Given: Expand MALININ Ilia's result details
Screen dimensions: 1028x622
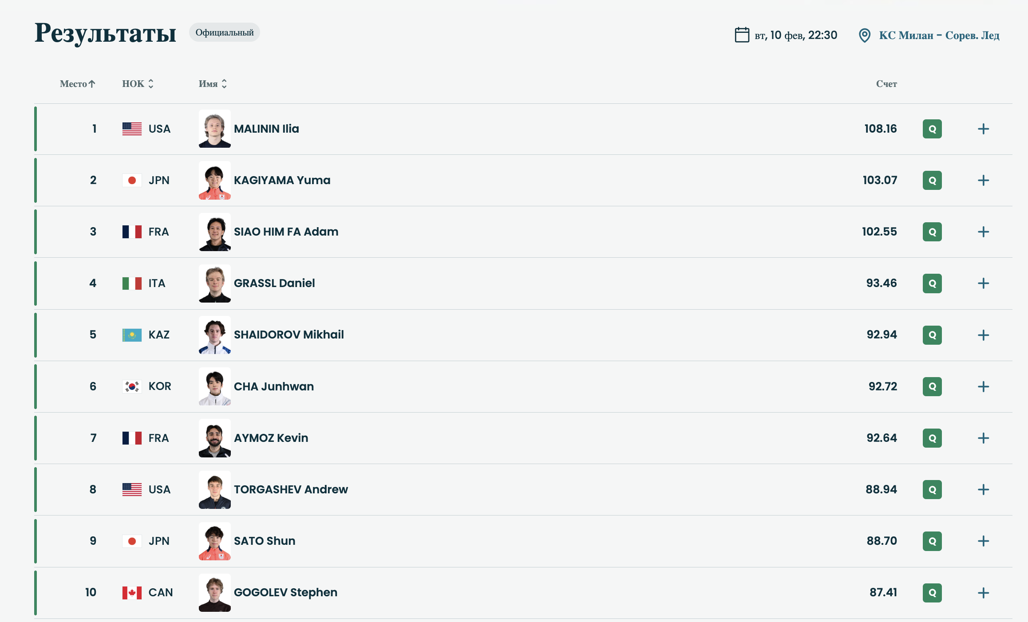Looking at the screenshot, I should (x=983, y=129).
